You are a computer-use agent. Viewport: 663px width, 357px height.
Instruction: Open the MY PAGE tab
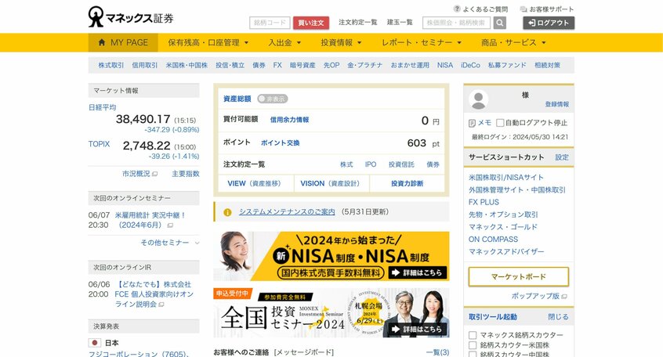click(123, 43)
